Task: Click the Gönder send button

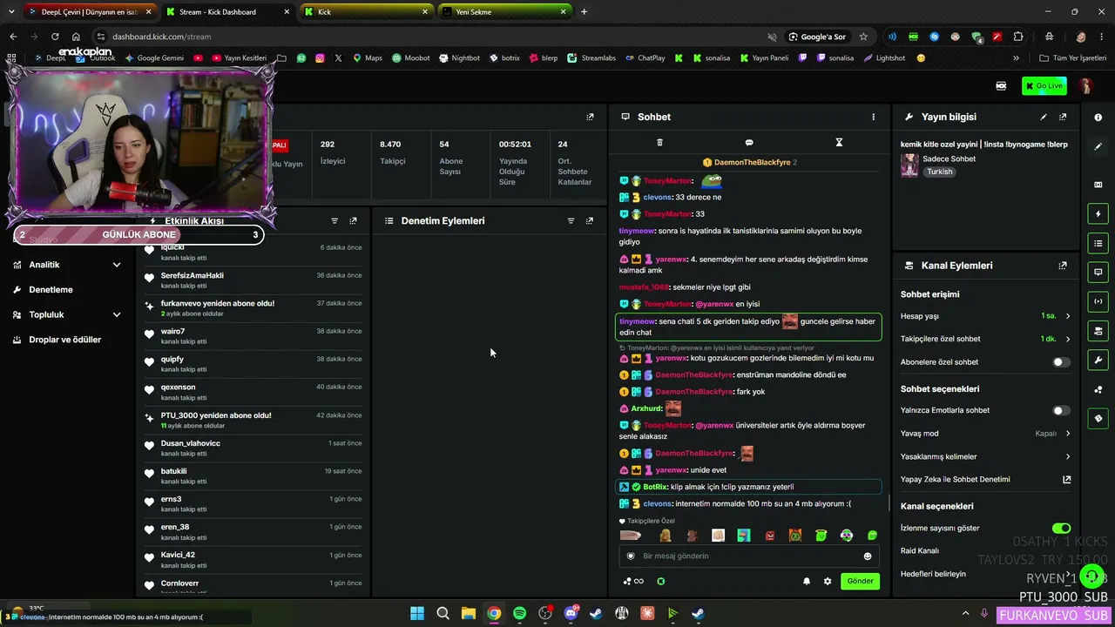Action: tap(860, 582)
